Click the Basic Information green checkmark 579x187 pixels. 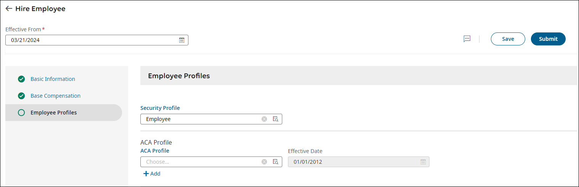click(21, 79)
